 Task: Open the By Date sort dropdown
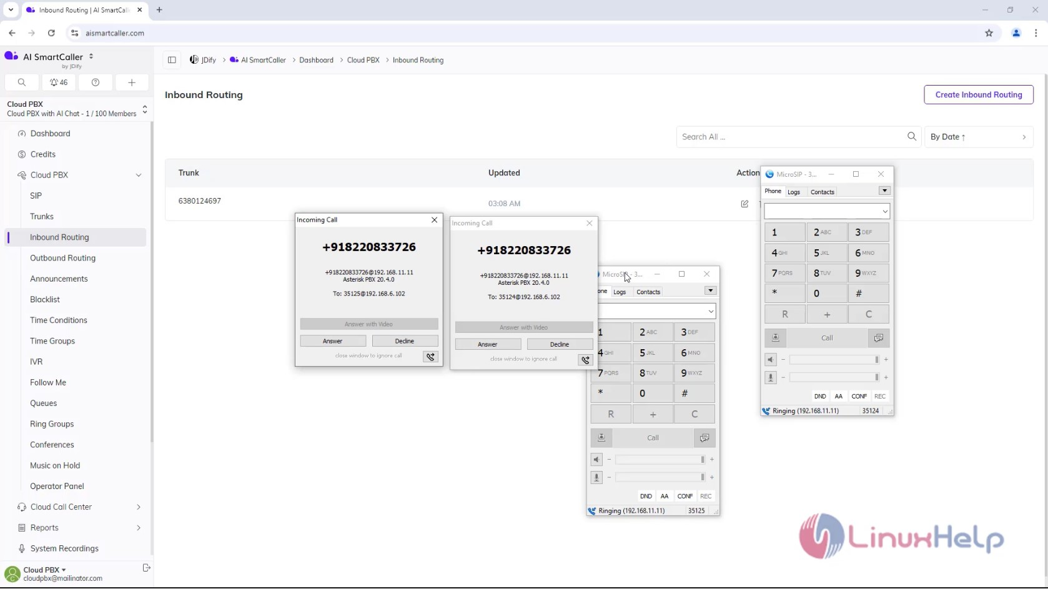point(979,137)
